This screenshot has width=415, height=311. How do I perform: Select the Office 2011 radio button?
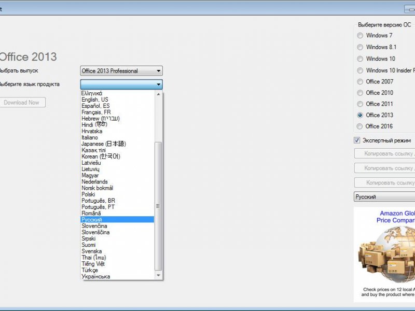coord(360,104)
